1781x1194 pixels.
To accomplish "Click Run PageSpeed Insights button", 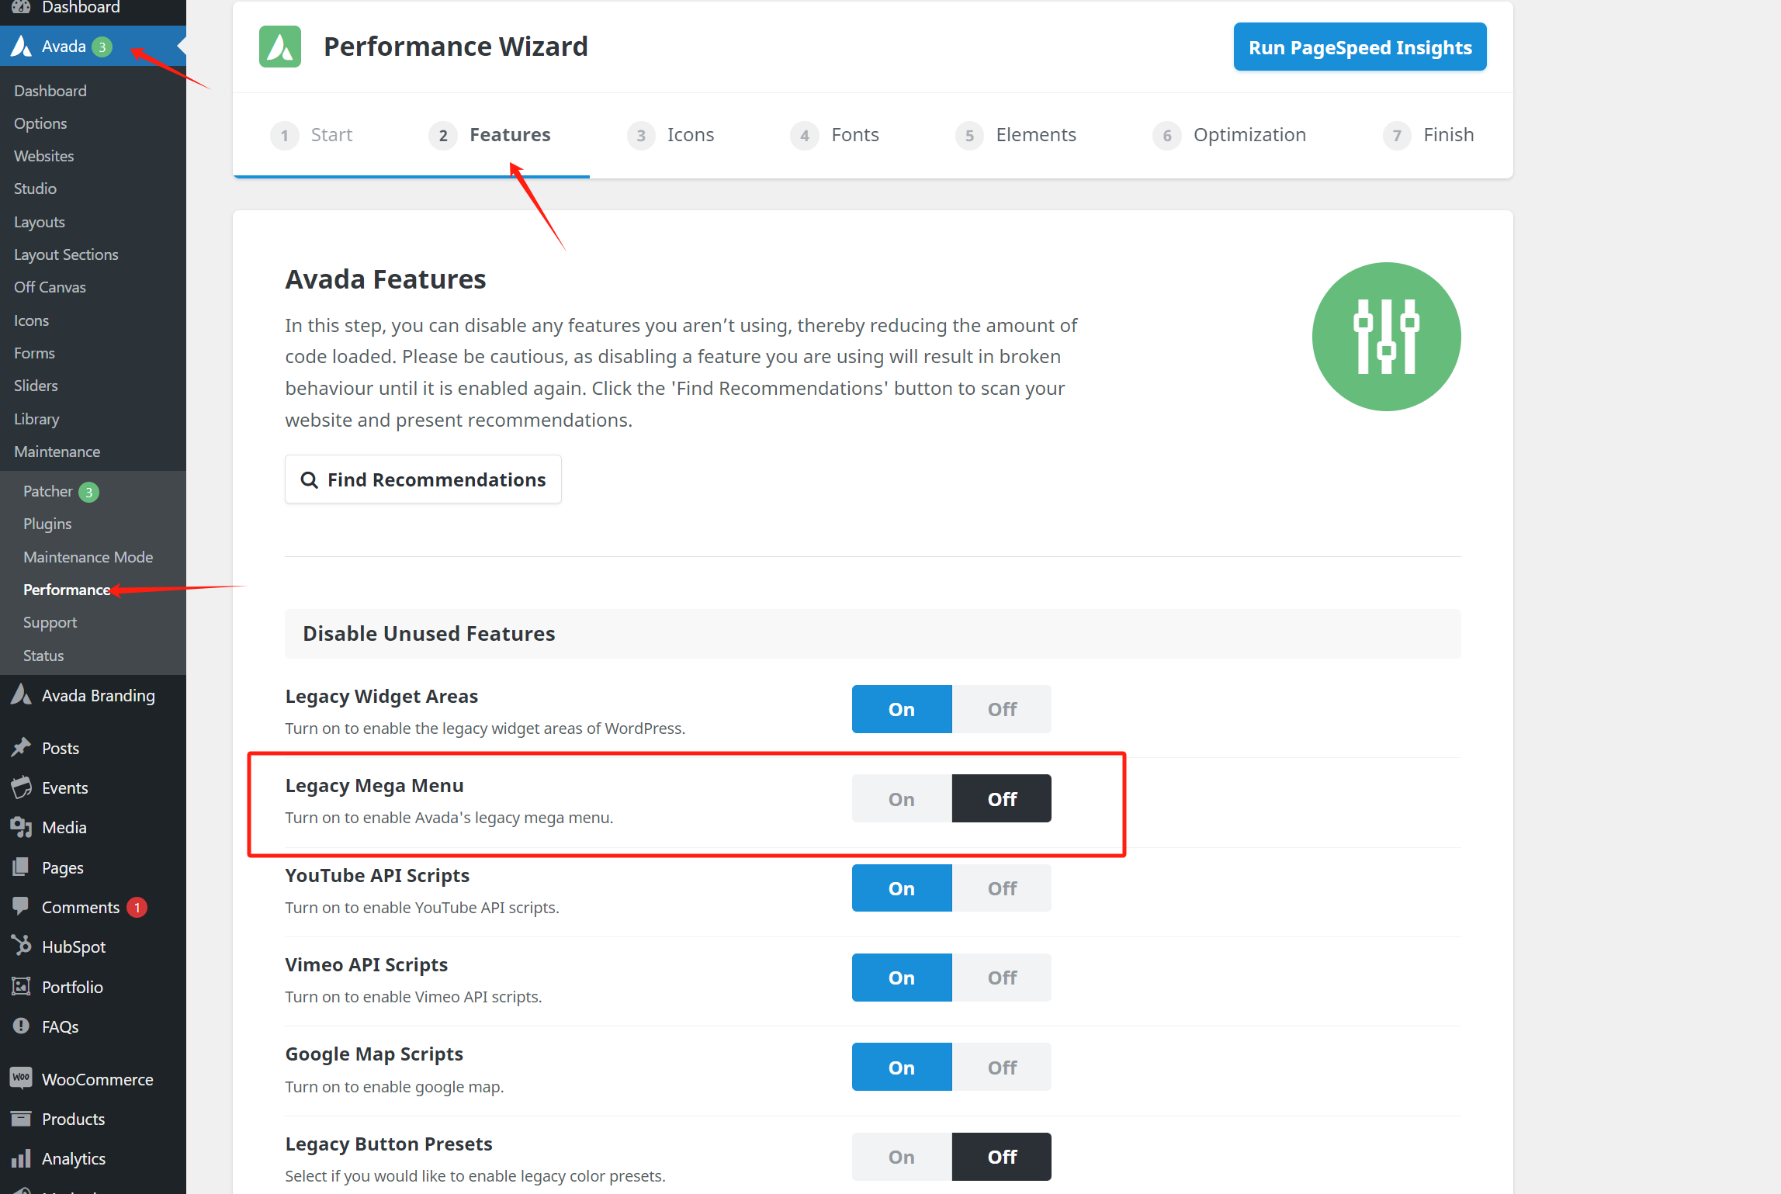I will click(1360, 47).
